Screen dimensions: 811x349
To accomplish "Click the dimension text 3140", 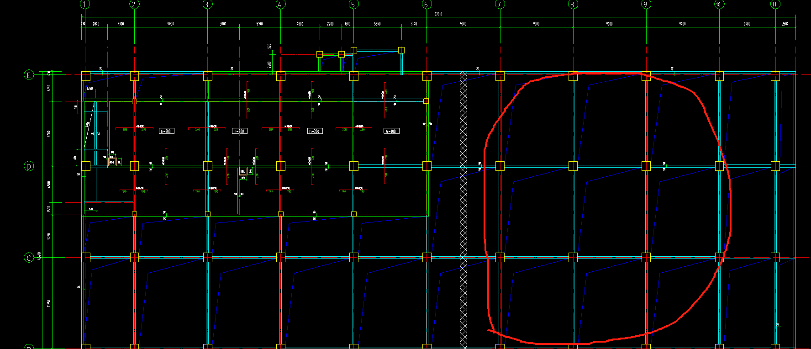I will pos(414,24).
